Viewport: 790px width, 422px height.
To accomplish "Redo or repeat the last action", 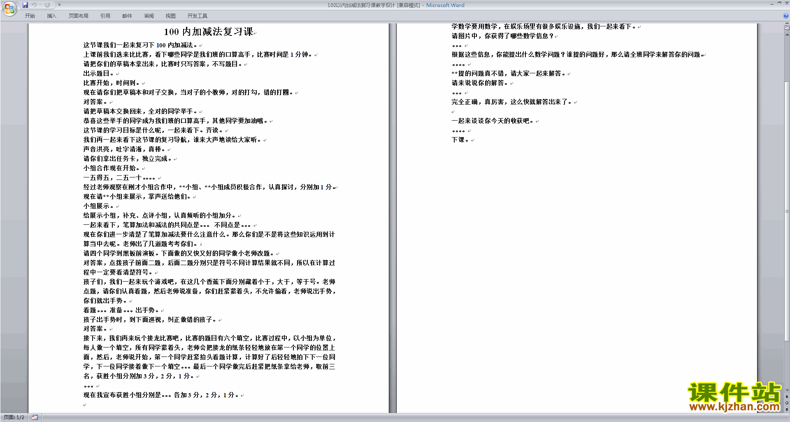I will 47,5.
